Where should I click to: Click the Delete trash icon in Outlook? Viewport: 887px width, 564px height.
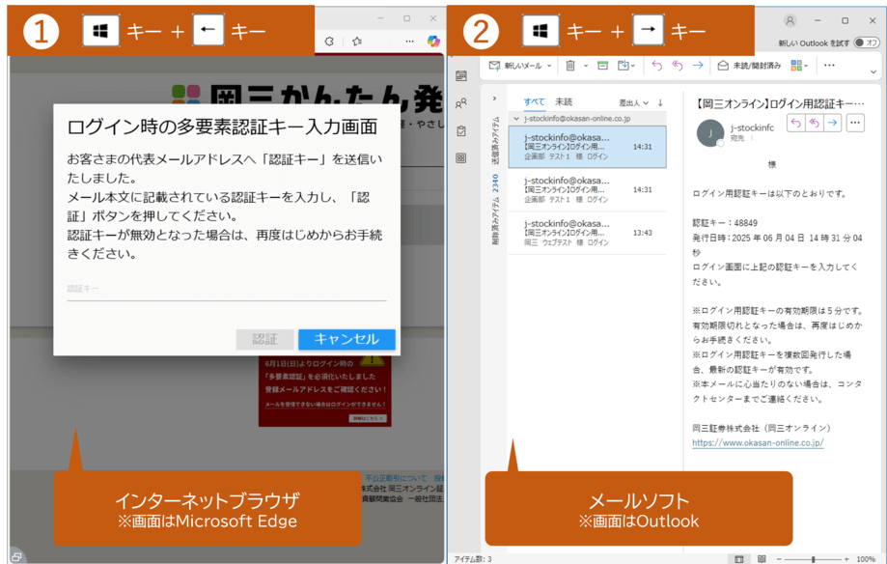(x=570, y=66)
